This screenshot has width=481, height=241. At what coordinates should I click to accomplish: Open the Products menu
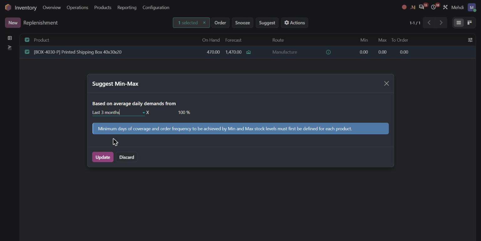(x=103, y=7)
